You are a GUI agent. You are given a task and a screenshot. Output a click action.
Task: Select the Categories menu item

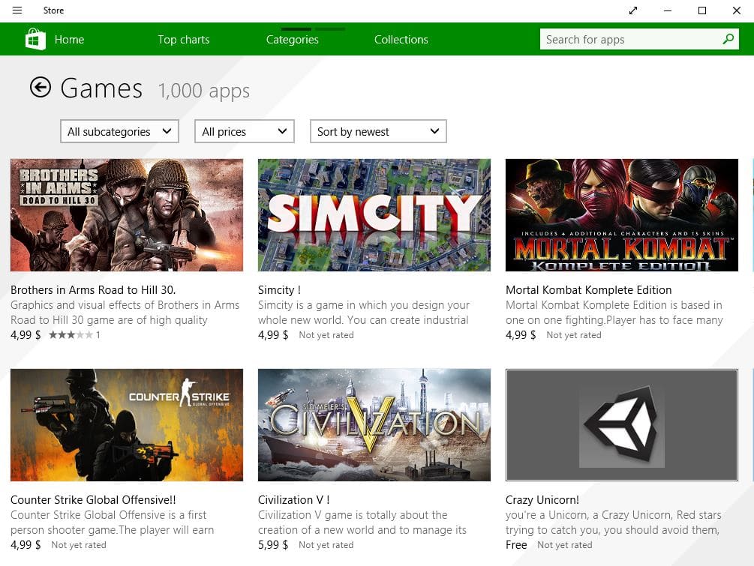point(292,39)
